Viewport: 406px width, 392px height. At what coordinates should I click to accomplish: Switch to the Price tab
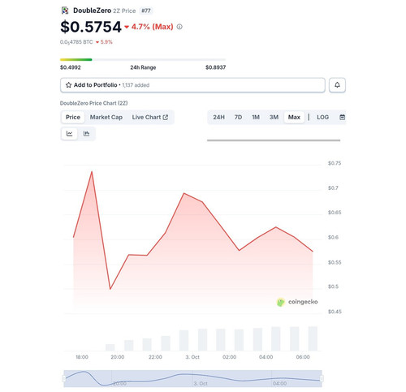coord(73,117)
